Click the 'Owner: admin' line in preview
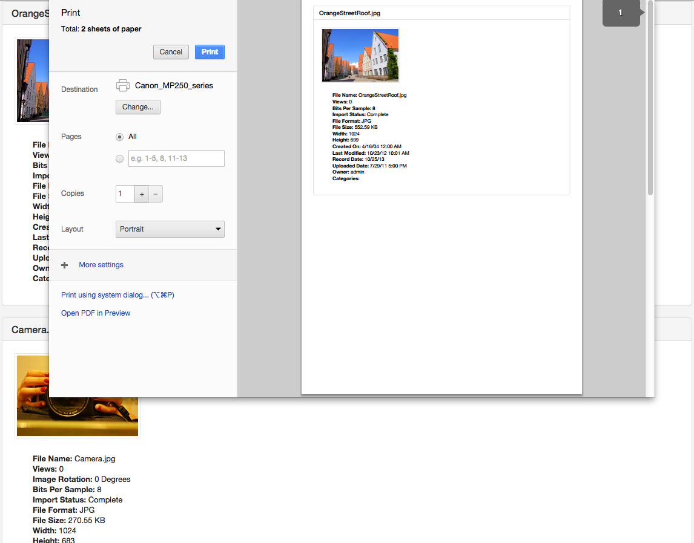 click(348, 172)
